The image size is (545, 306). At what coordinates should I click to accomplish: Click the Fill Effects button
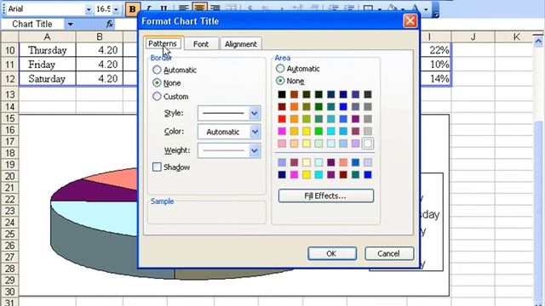coord(325,195)
